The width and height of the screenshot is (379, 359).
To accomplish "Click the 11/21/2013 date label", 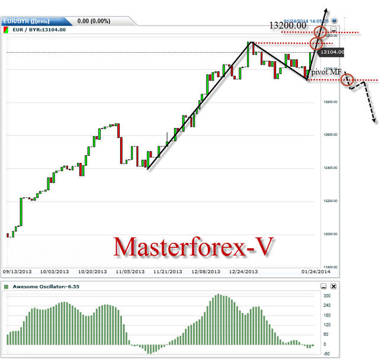I will [x=168, y=271].
